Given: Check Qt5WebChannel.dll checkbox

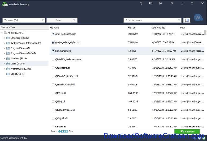Looking at the screenshot, I should pos(53,85).
